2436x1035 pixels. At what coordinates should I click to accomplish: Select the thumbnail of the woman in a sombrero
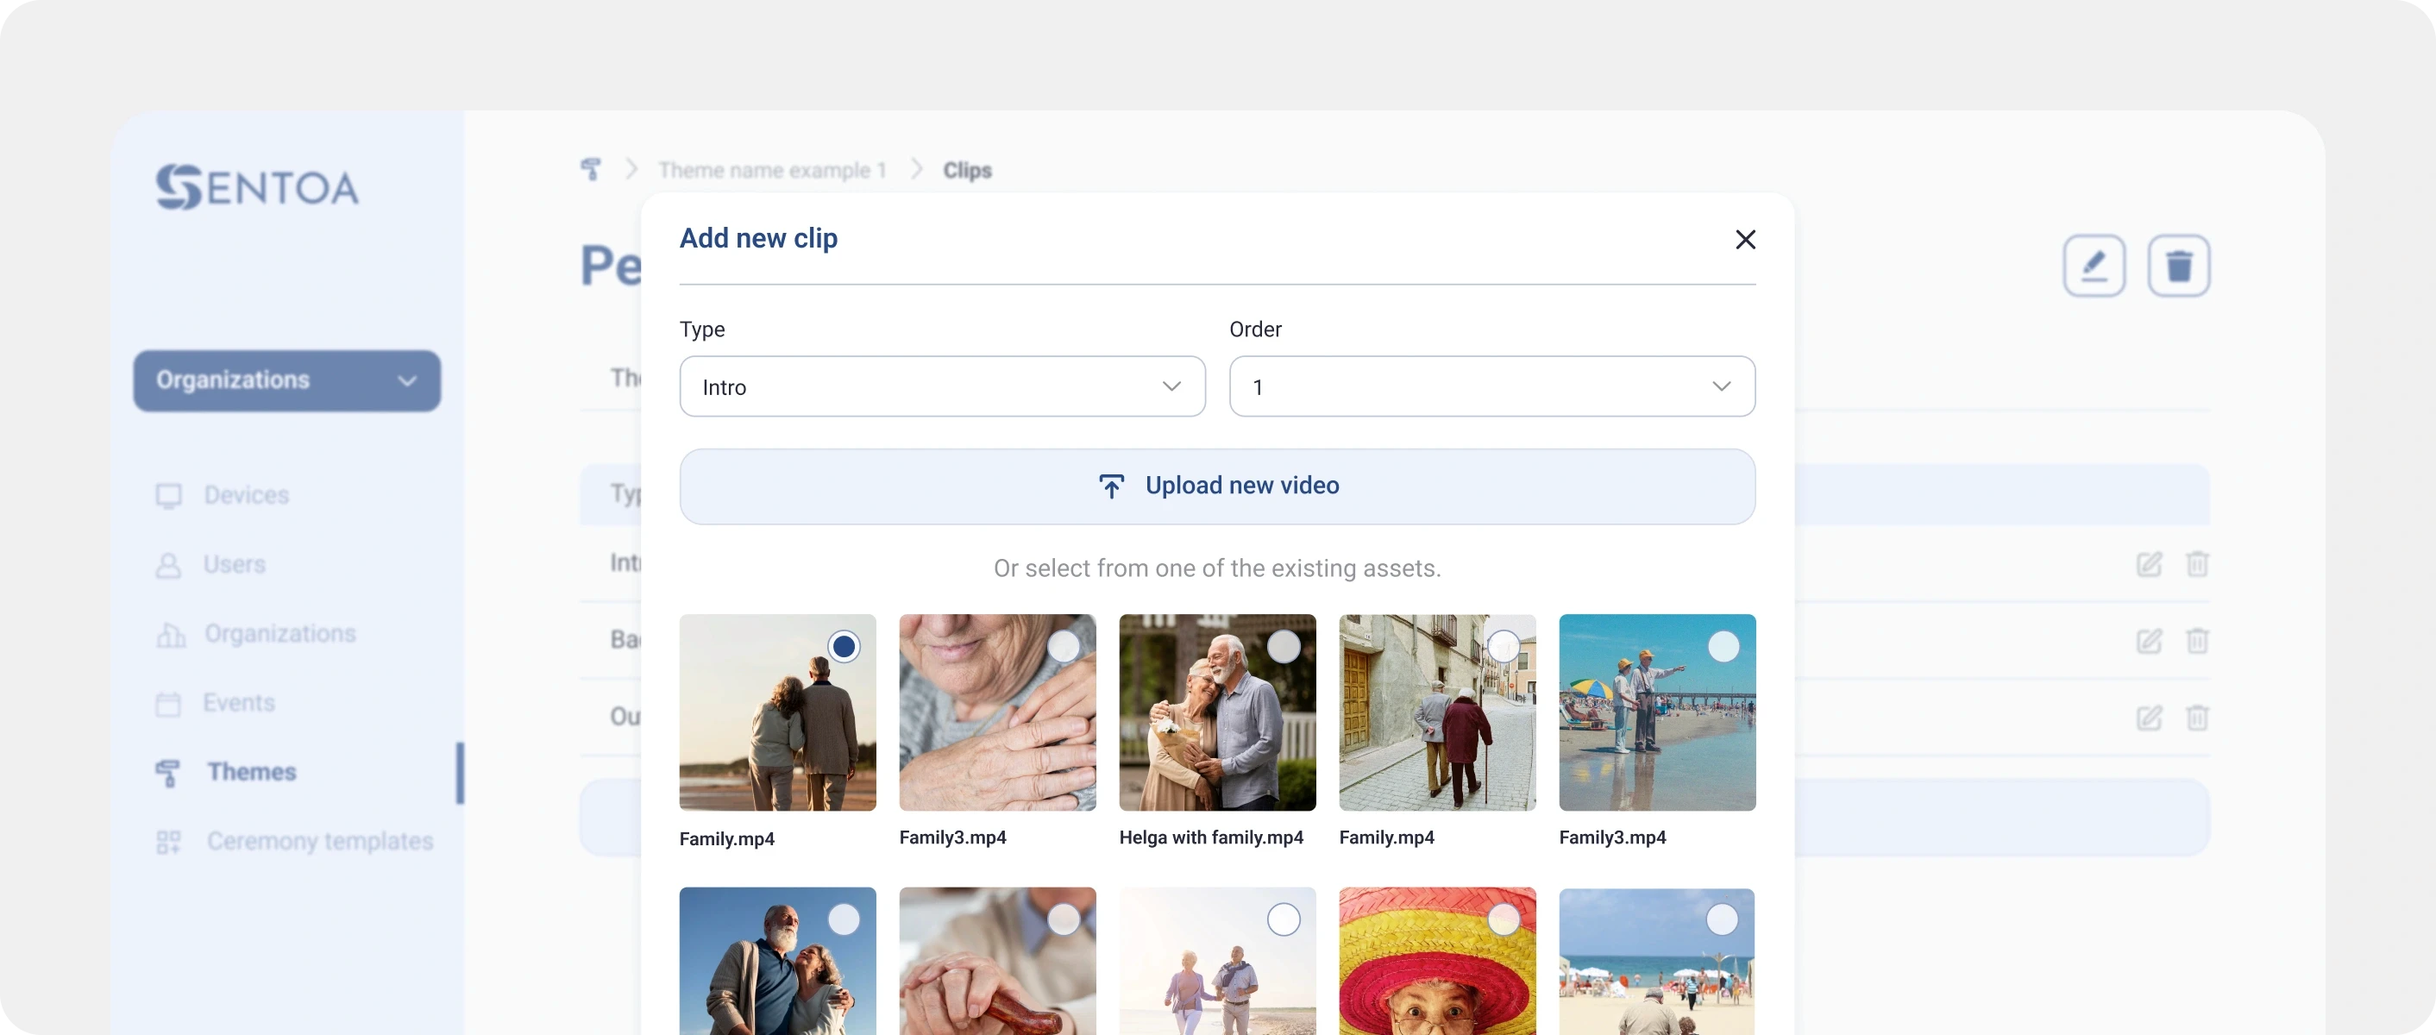click(x=1436, y=962)
